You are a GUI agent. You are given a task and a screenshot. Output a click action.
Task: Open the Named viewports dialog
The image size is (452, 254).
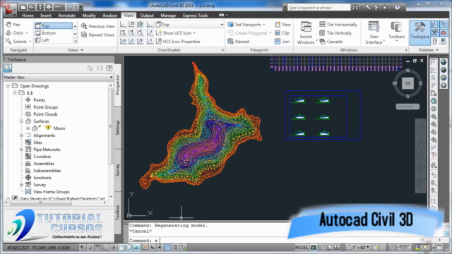[239, 42]
